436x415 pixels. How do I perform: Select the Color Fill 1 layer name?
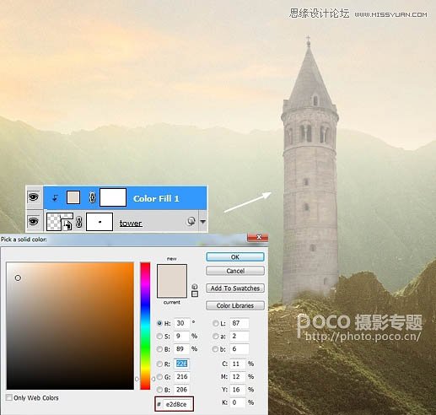point(156,198)
